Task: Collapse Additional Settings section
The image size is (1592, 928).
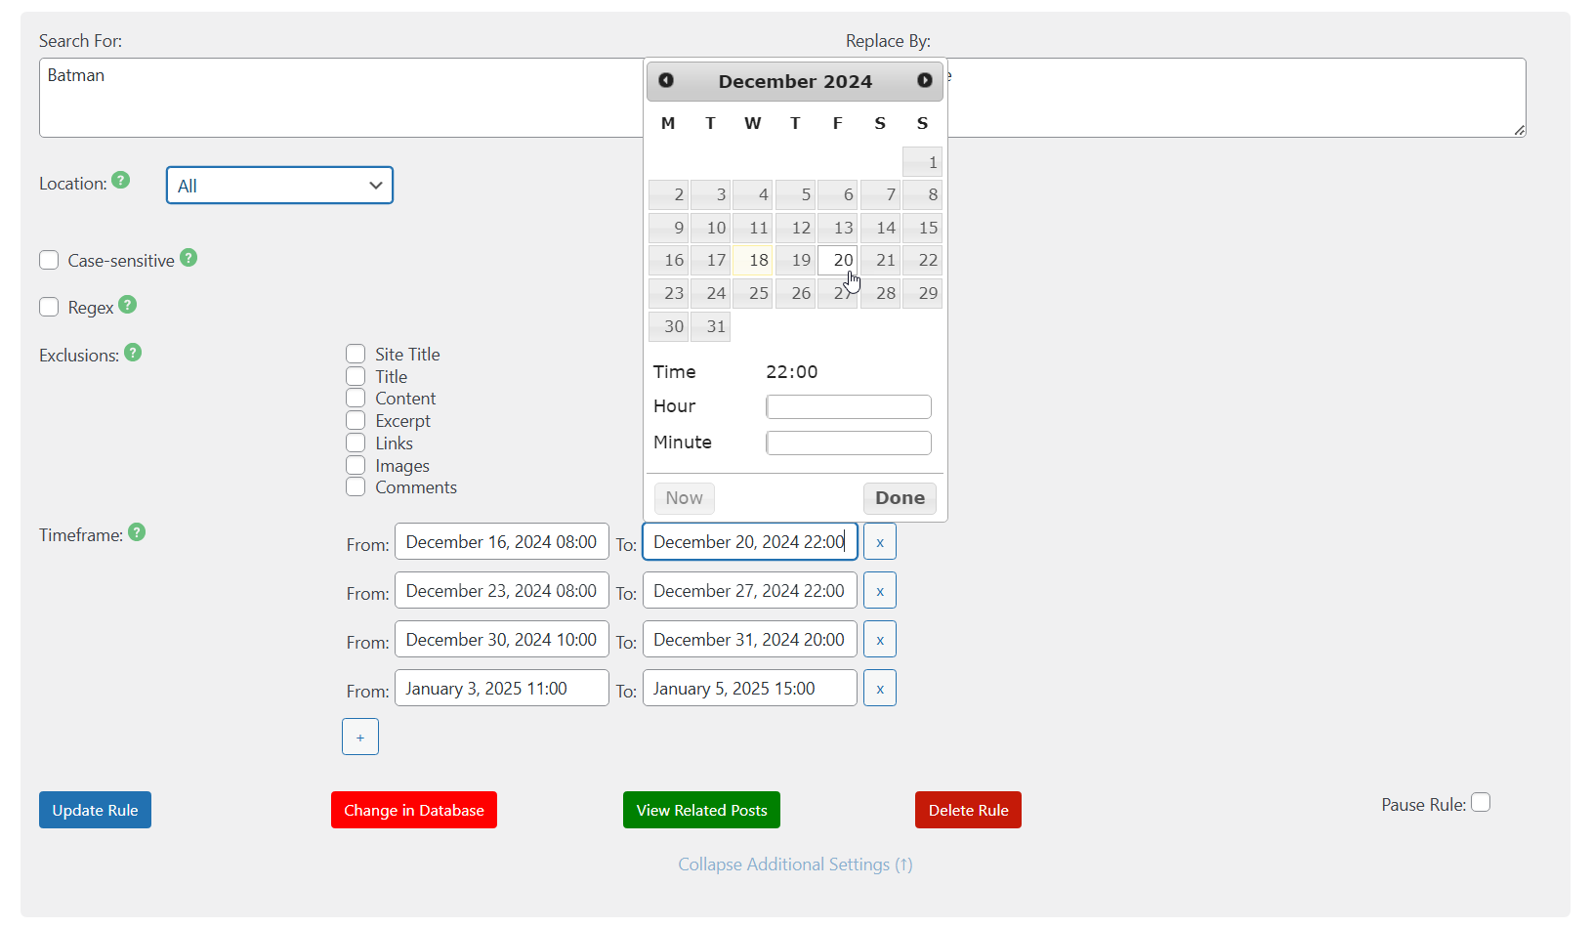Action: point(795,865)
